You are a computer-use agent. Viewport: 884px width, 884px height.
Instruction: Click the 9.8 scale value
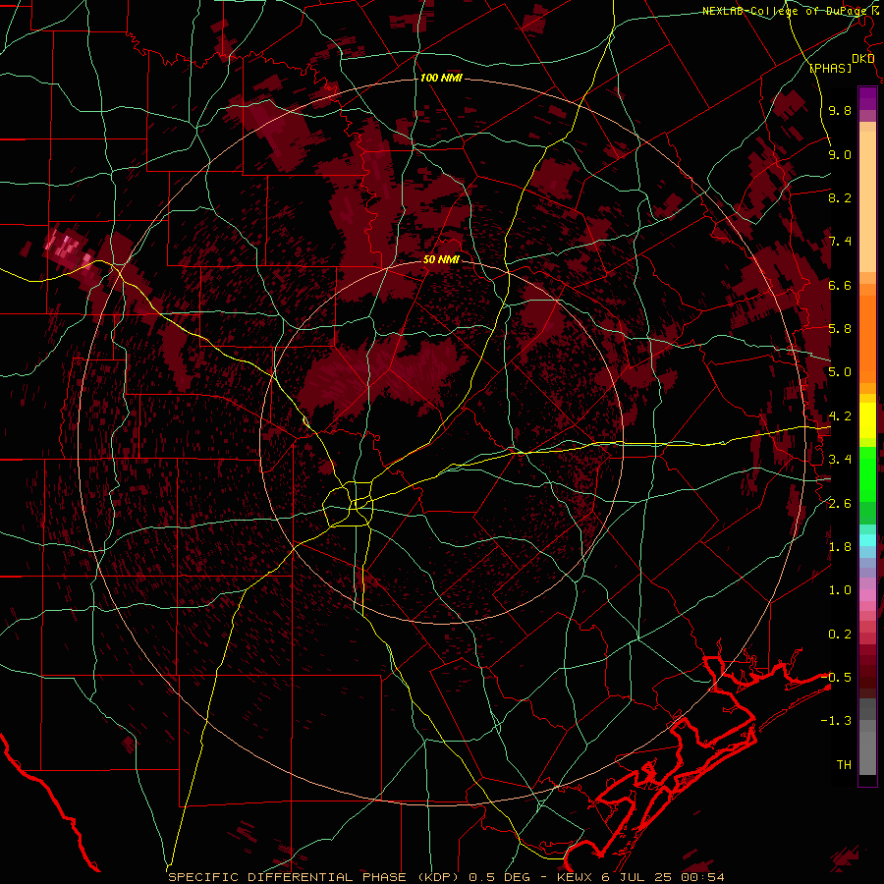point(840,110)
